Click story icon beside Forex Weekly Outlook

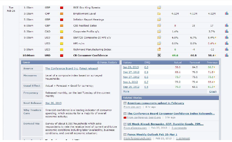coord(125,134)
